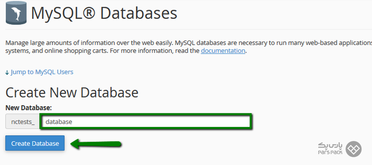Click the Create New Database section heading

click(x=72, y=93)
